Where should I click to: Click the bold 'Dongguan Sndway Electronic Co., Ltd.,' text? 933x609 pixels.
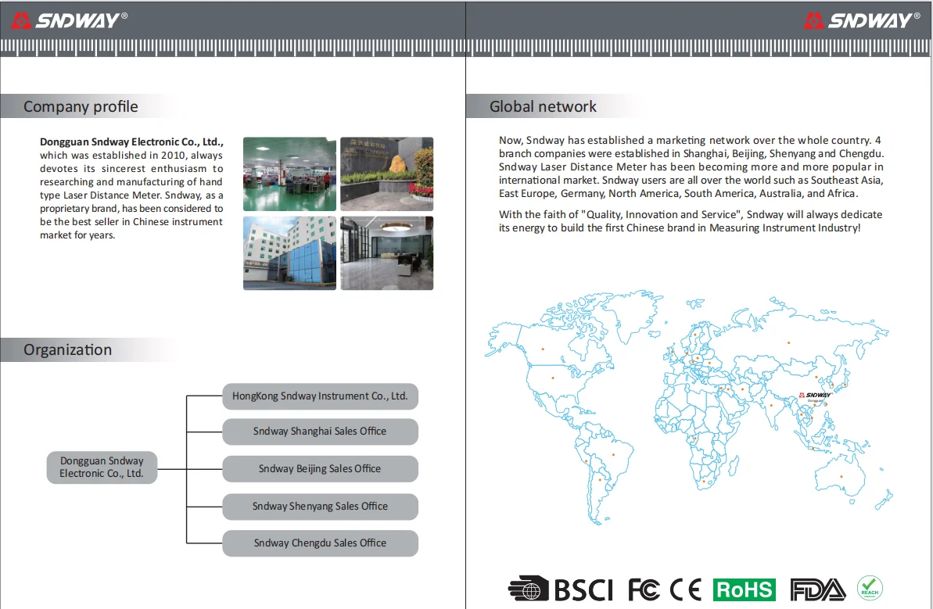[x=131, y=142]
